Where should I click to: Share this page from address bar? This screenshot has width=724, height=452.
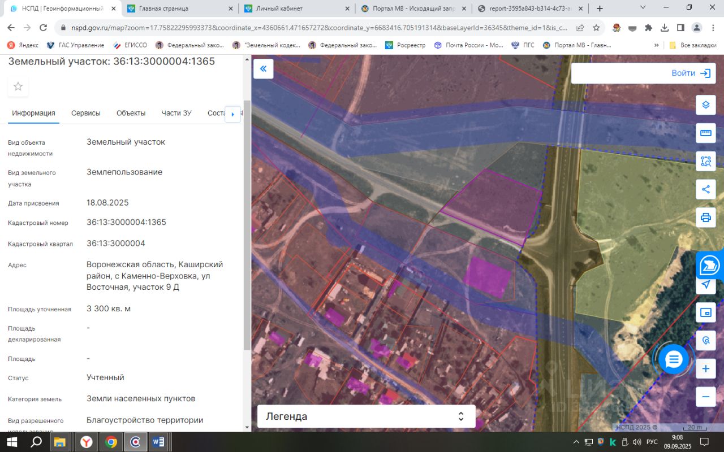(x=580, y=28)
